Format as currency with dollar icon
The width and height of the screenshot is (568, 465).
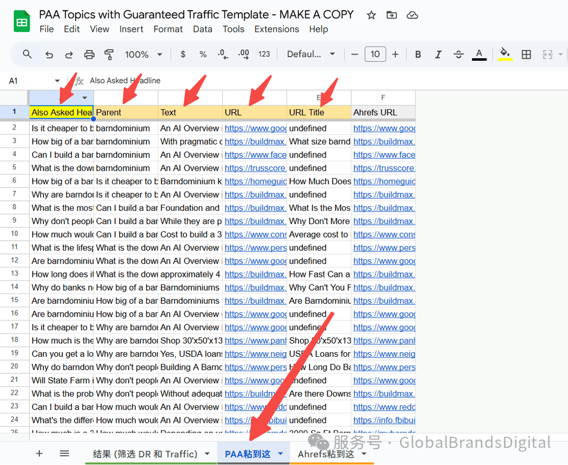click(x=183, y=54)
